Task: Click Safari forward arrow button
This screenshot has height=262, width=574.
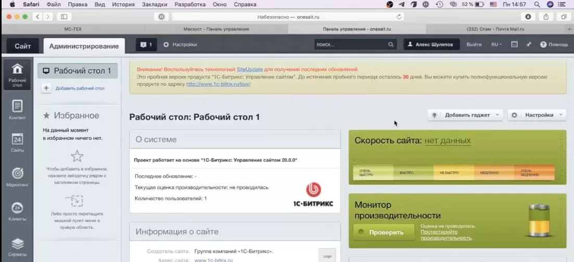Action: click(48, 17)
